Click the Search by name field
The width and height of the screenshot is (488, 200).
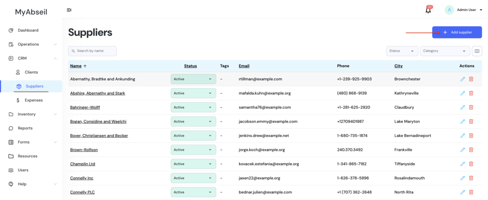click(x=92, y=51)
